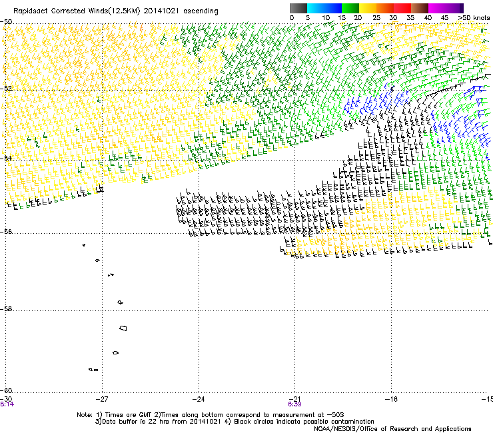Click the purple 45-50 knots color swatch
This screenshot has width=493, height=433.
pyautogui.click(x=454, y=8)
